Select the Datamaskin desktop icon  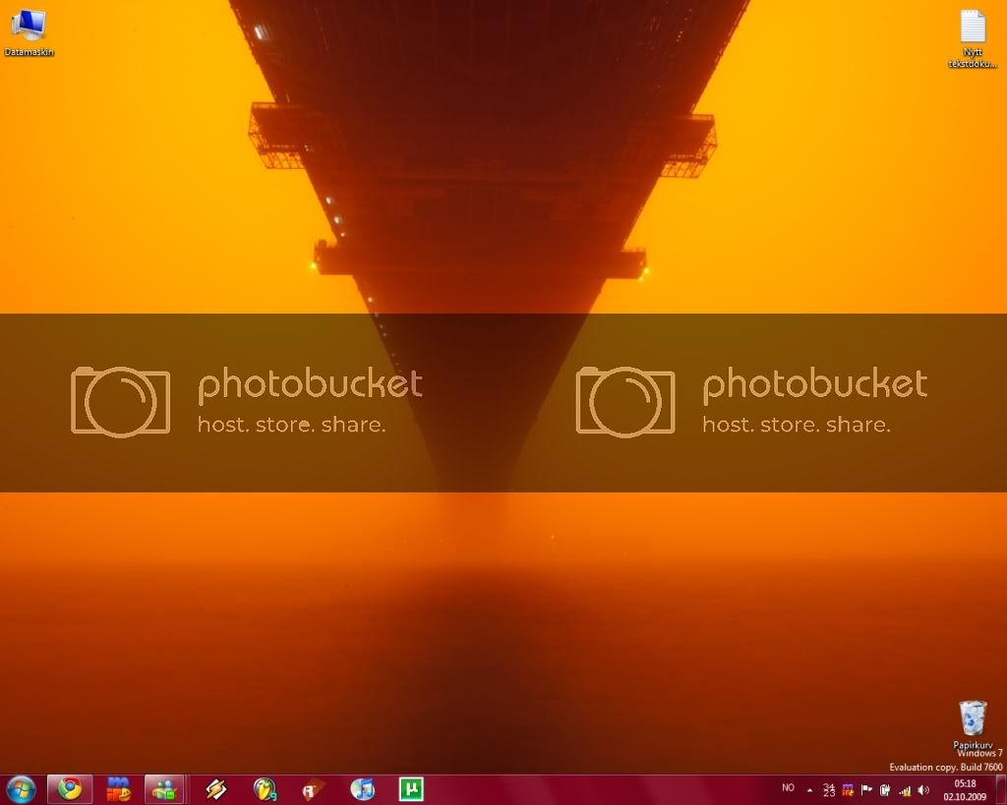(29, 32)
